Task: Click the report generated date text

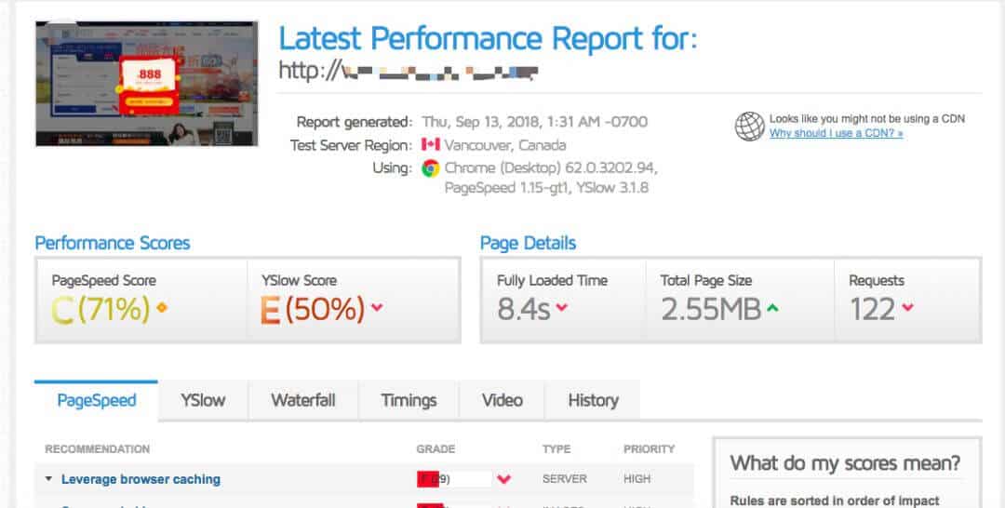Action: (534, 122)
